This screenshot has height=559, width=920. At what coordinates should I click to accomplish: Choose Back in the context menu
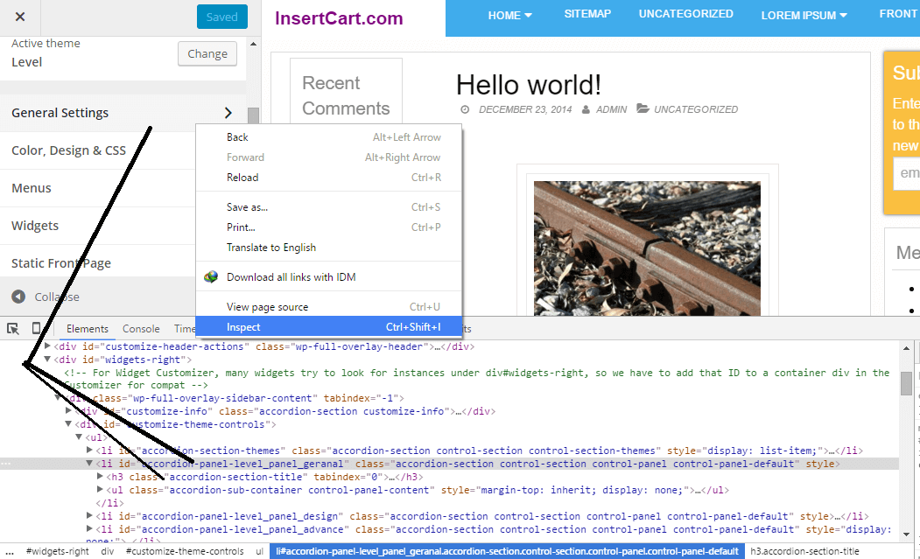(328, 137)
